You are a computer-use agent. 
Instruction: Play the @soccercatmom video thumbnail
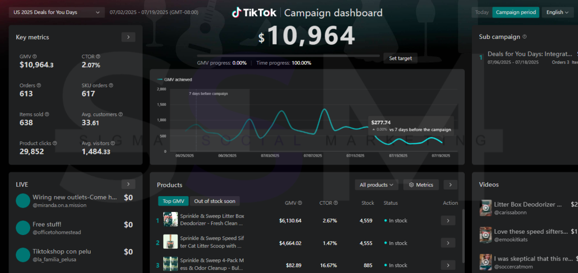pos(486,262)
